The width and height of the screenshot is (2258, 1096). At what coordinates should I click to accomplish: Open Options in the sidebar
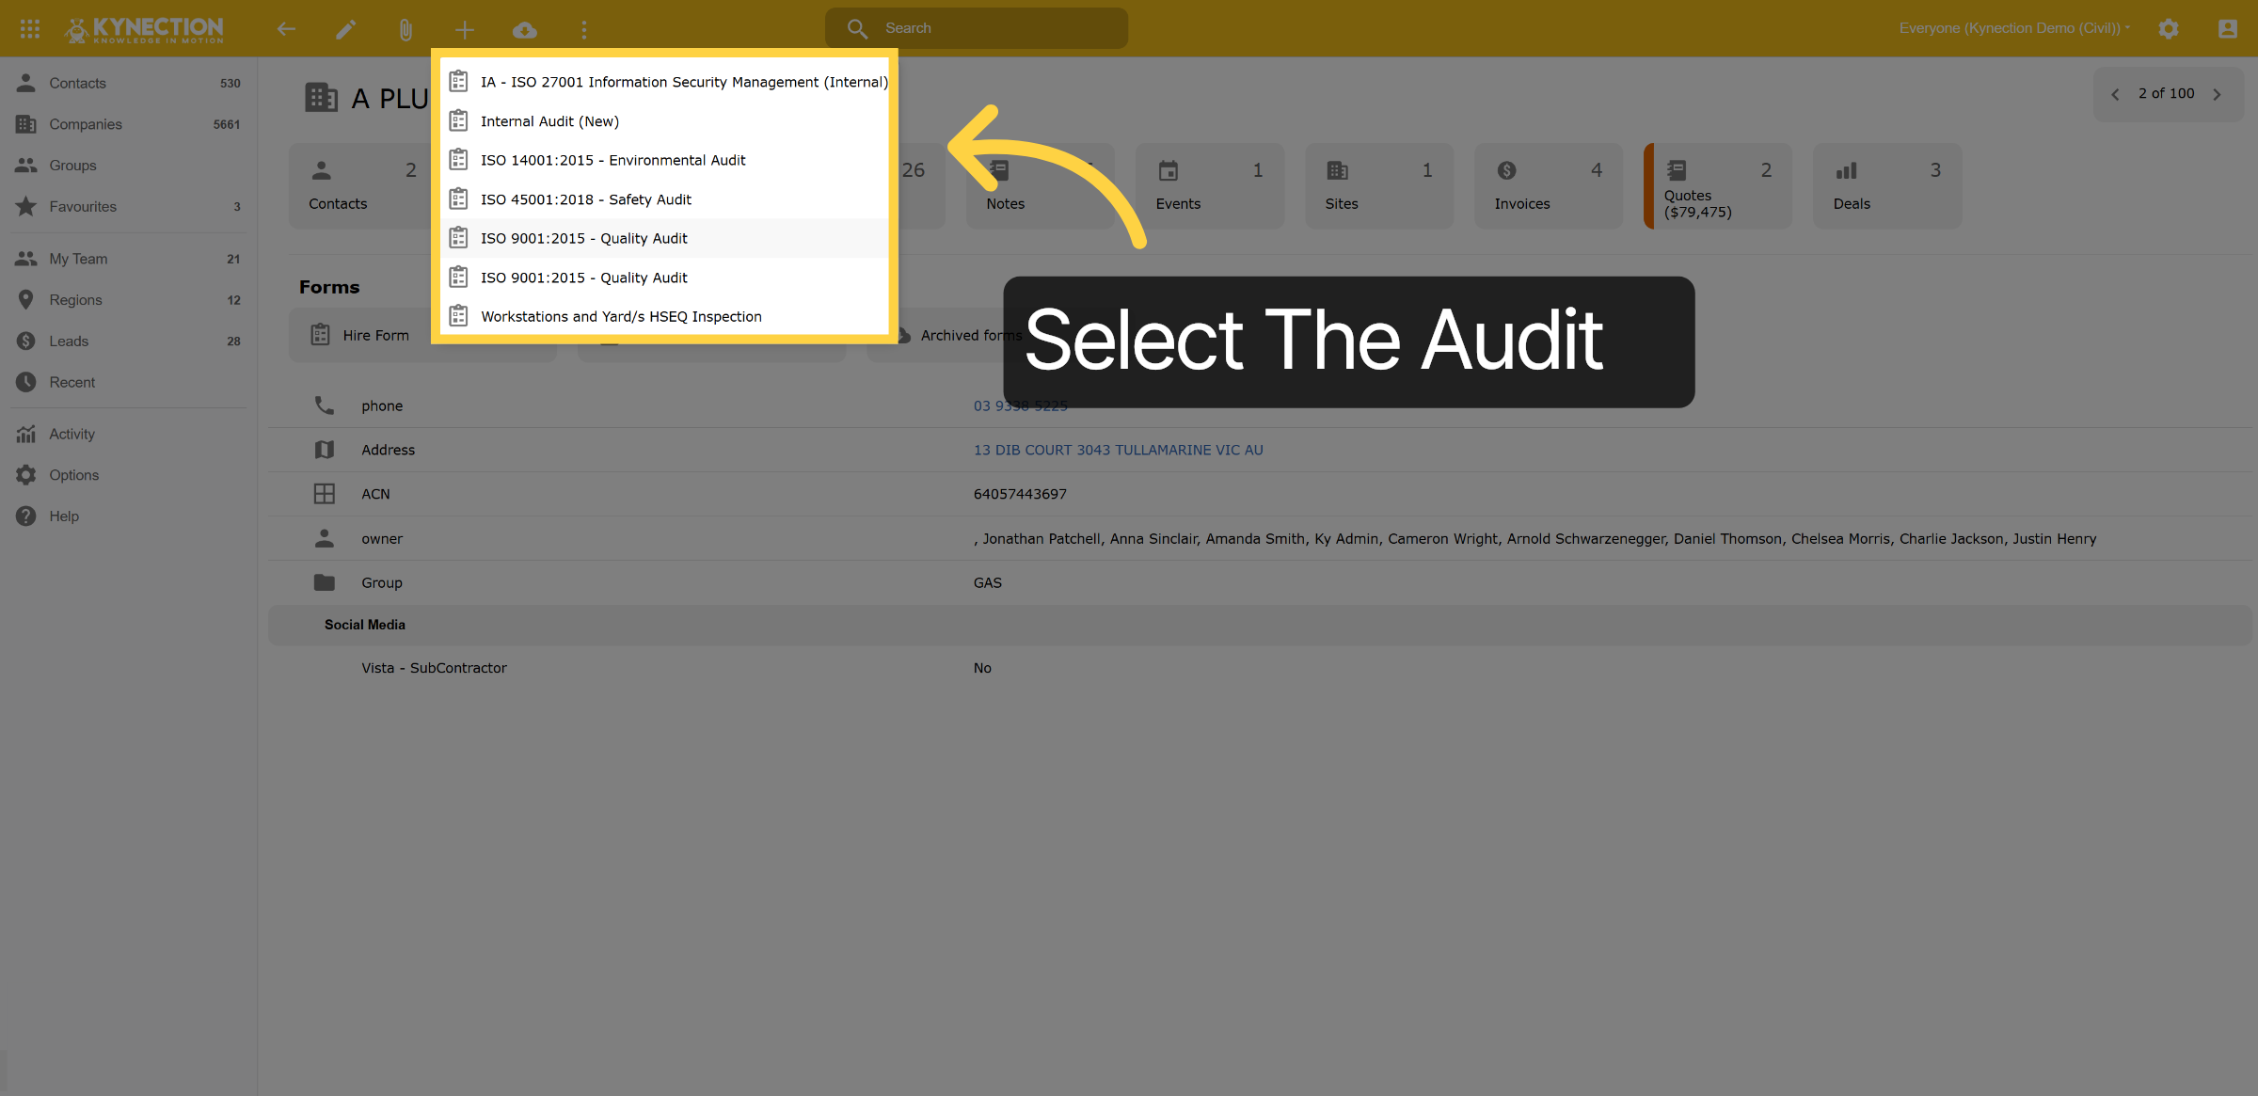[x=129, y=475]
